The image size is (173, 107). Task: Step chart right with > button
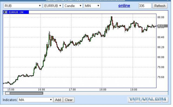pyautogui.click(x=165, y=100)
